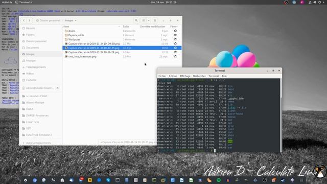The width and height of the screenshot is (327, 184).
Task: Open Terminal Rechercher menu
Action: [x=199, y=76]
